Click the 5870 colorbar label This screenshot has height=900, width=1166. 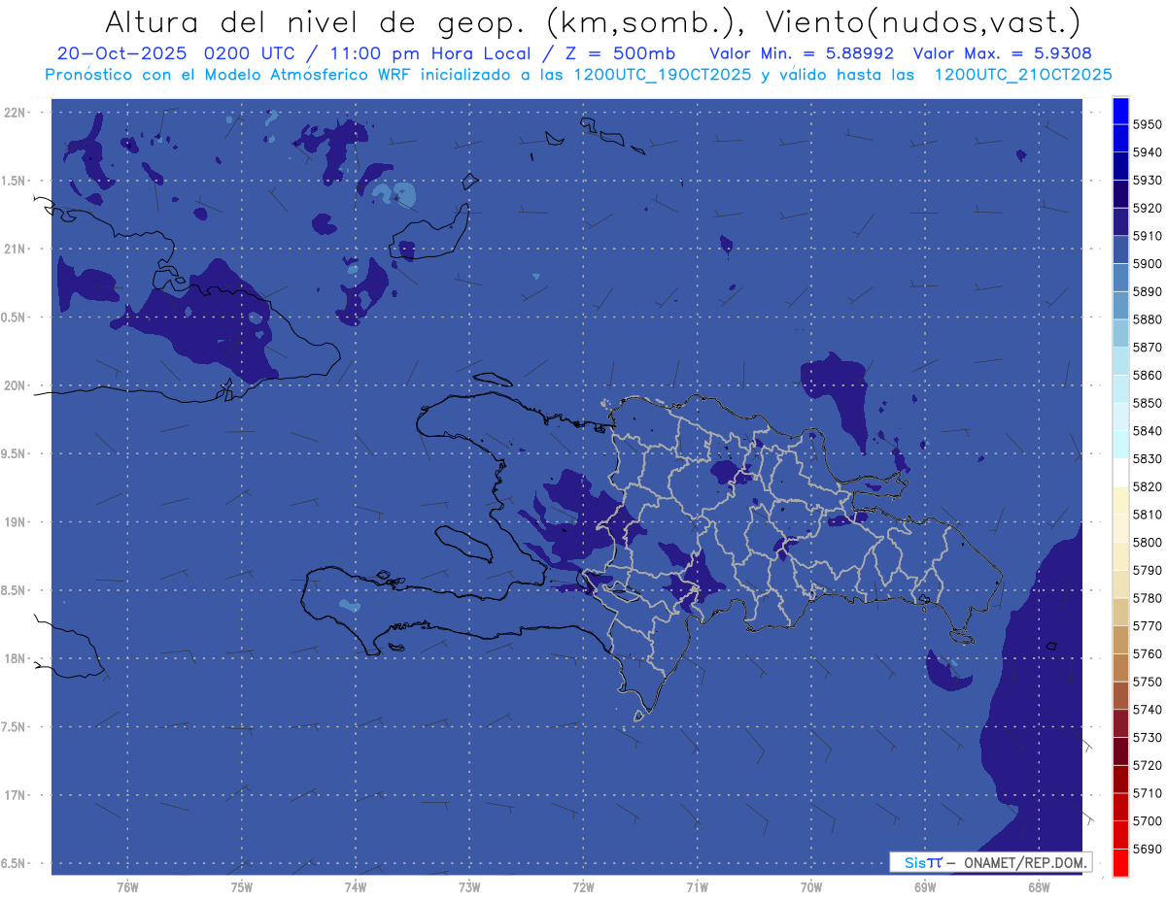point(1148,348)
